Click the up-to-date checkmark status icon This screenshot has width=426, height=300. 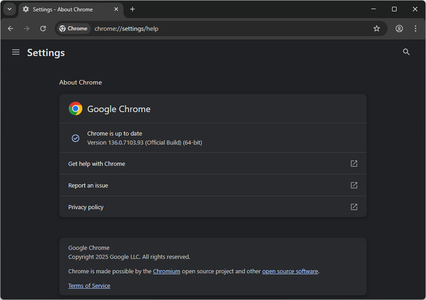click(x=76, y=138)
